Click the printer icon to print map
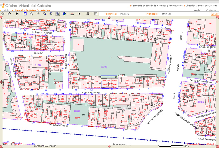Viewport: 219px width, 149px height. click(88, 14)
